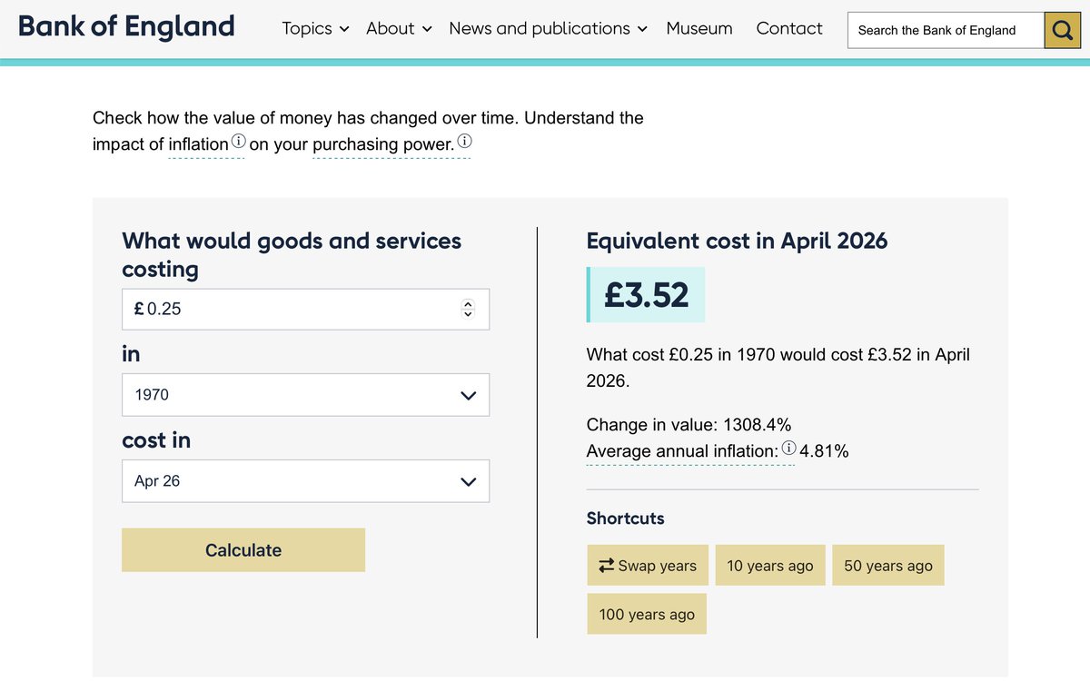Click the Calculate button

point(243,550)
